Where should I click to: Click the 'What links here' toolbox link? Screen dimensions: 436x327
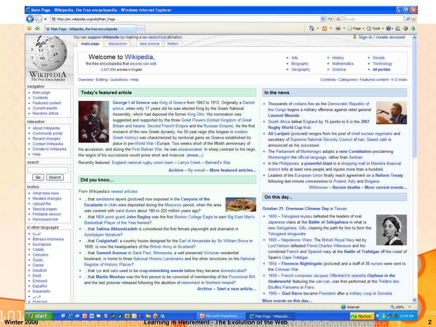pos(46,193)
